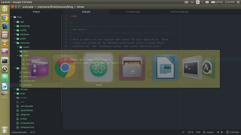Open Terminal from the launcher

(5, 61)
